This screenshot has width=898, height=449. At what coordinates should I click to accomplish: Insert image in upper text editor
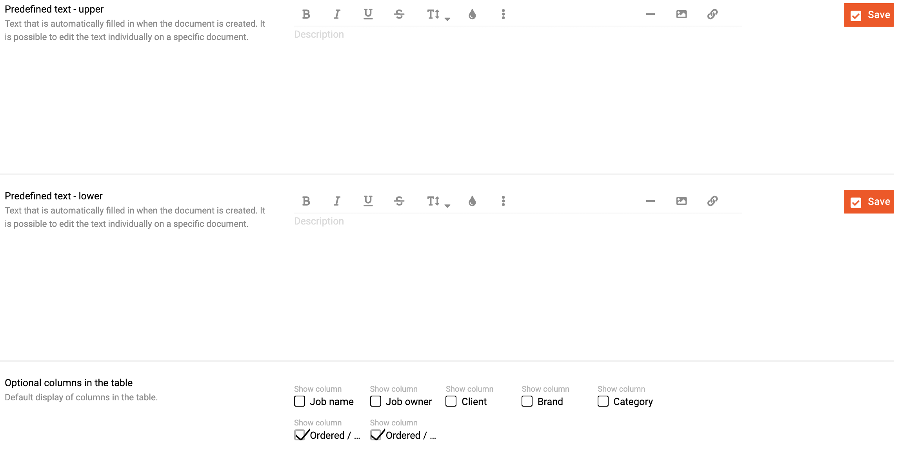682,15
